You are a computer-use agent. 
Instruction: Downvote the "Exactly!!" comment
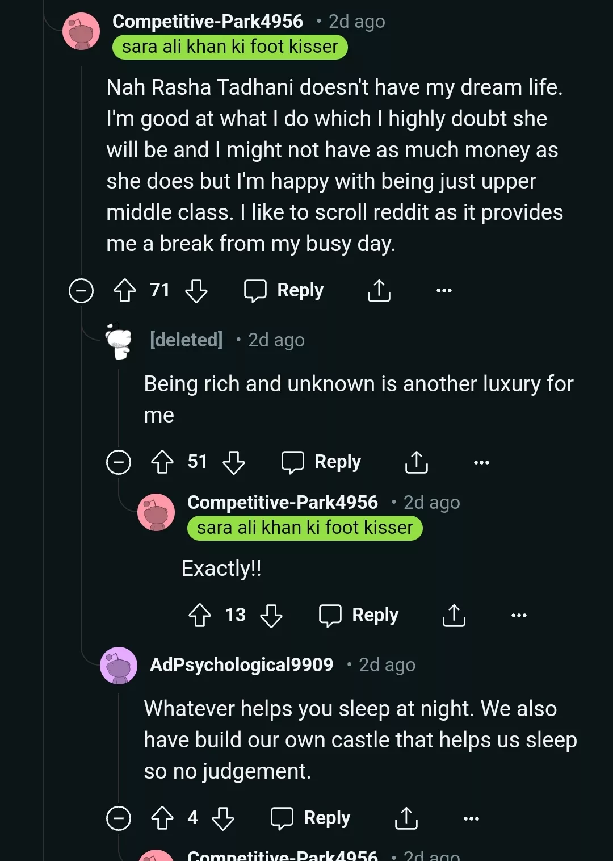point(271,615)
